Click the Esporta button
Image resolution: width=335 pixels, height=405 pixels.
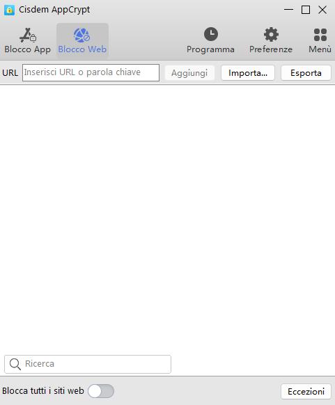tap(306, 73)
